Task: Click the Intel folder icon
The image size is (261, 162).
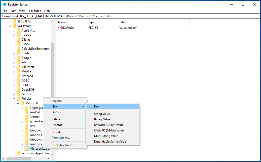Action: tap(18, 62)
